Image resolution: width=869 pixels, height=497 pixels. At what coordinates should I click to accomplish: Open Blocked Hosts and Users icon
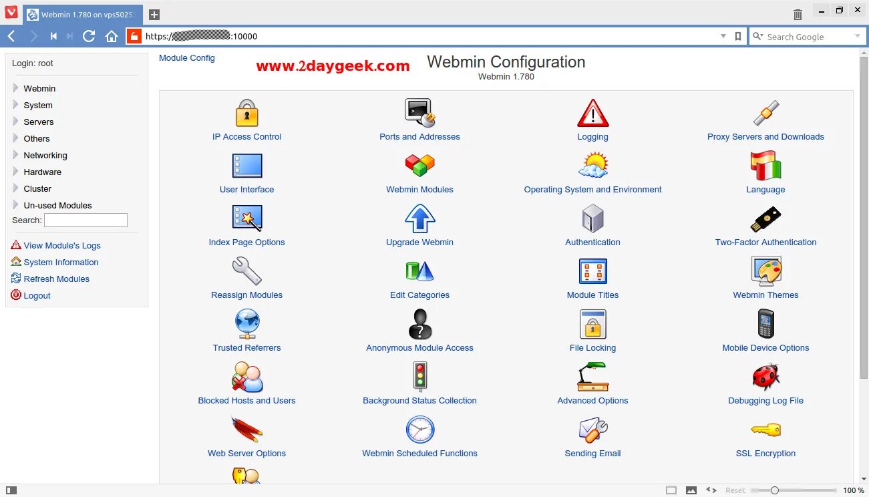point(246,377)
